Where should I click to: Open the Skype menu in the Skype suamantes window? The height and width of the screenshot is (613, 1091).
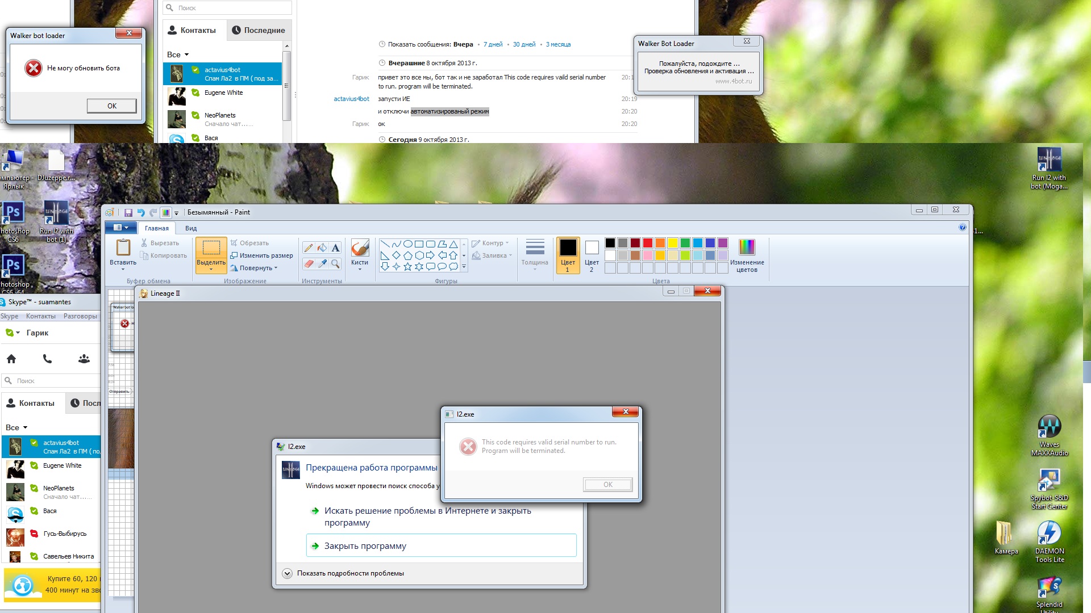click(x=10, y=316)
